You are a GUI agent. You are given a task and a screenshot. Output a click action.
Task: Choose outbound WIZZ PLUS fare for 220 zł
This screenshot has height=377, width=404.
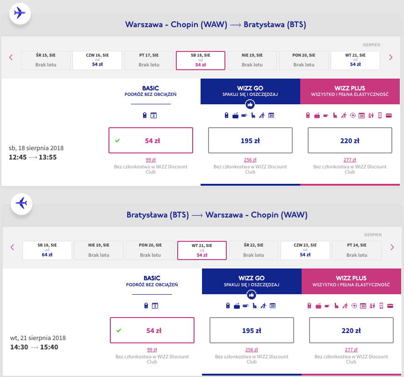click(350, 140)
